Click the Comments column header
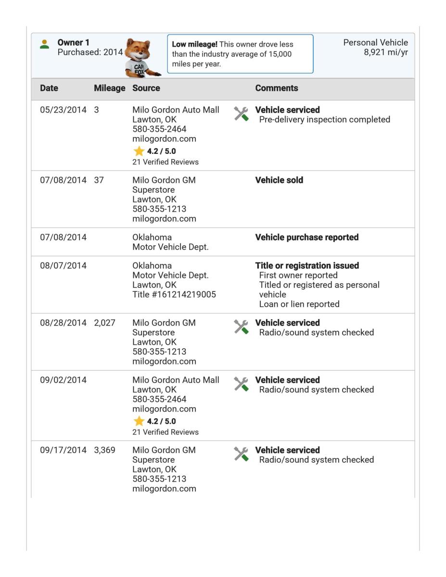 point(276,88)
